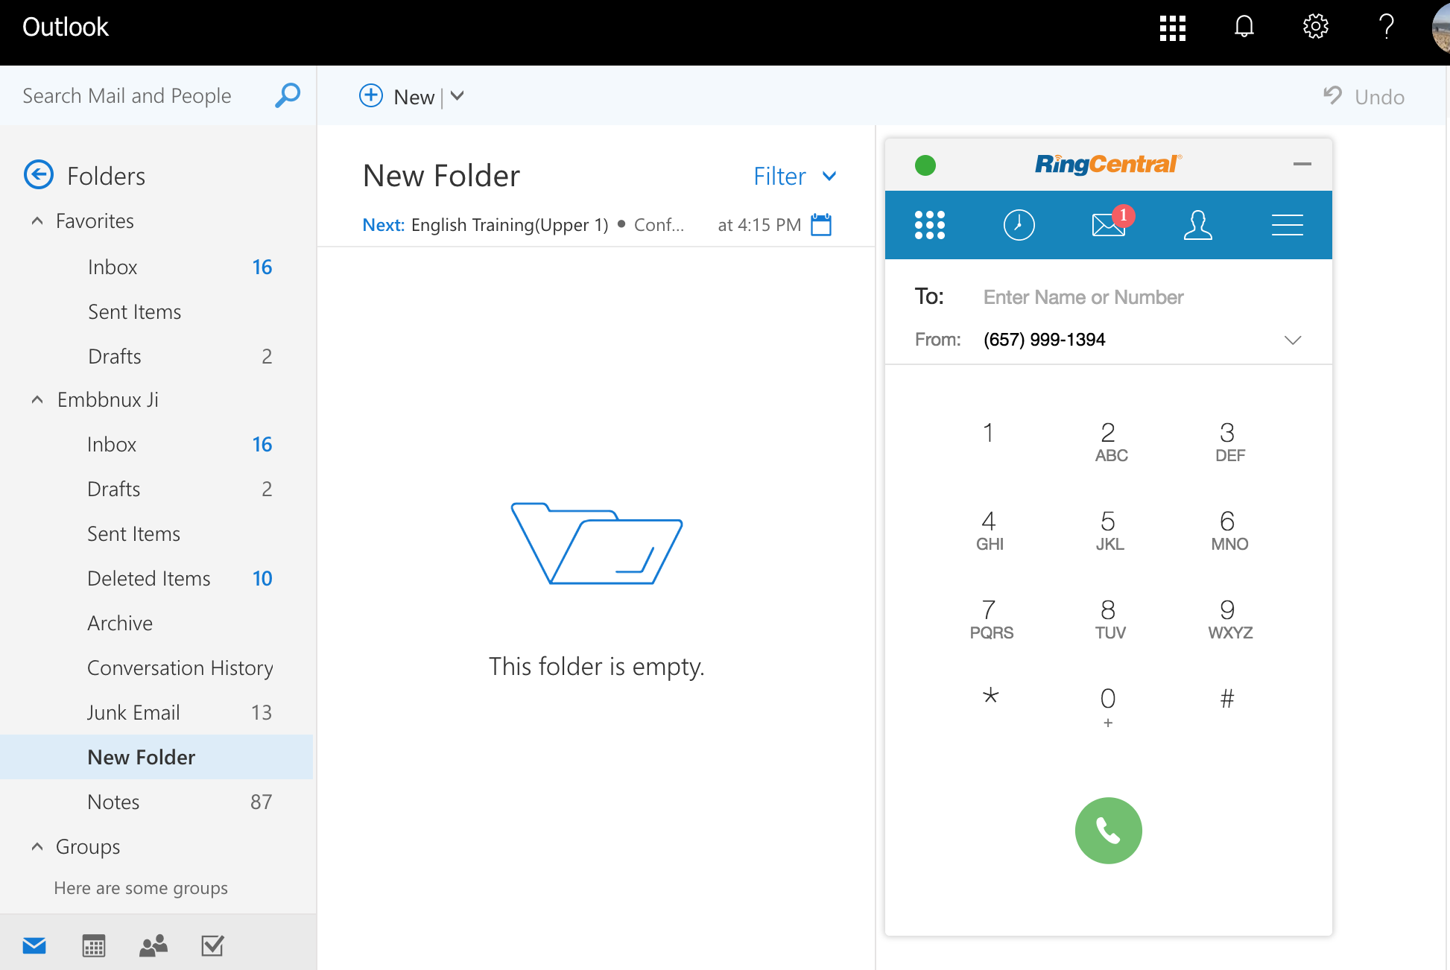Open Outlook notifications bell

(x=1244, y=28)
